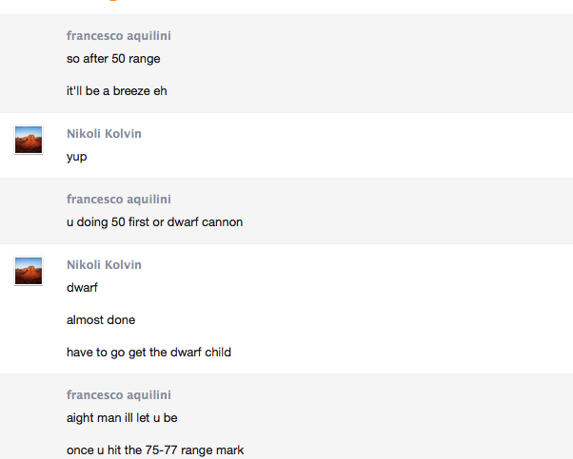Click the 'yup' reply message

coord(77,157)
